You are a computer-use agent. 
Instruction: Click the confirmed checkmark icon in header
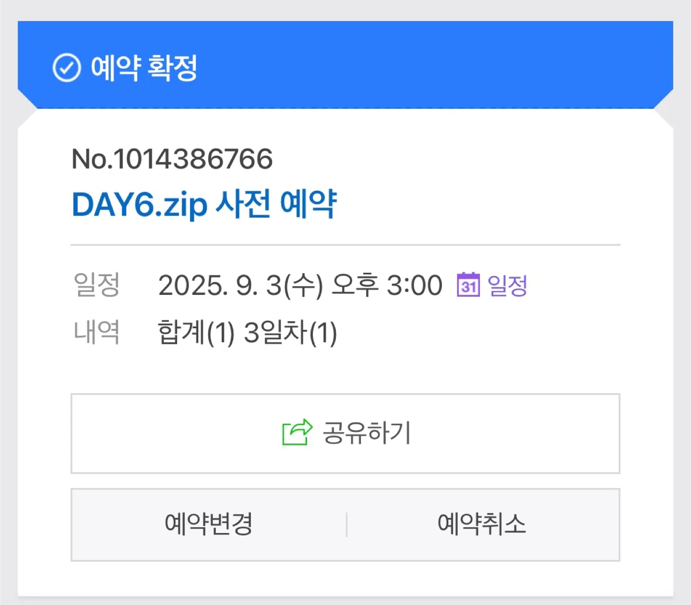click(x=66, y=68)
